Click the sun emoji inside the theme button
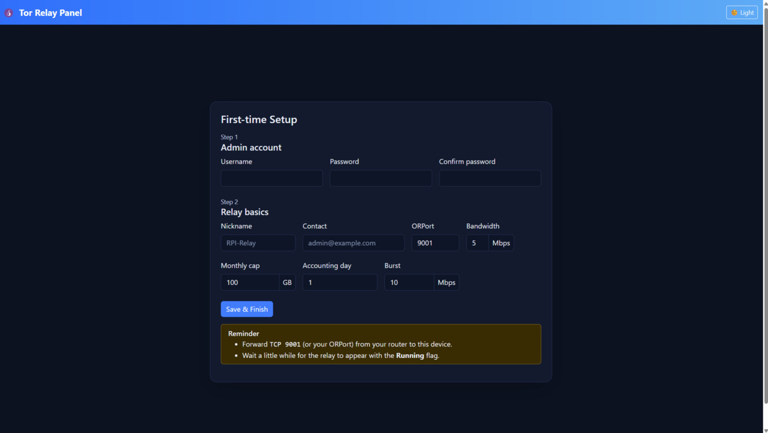This screenshot has height=433, width=768. point(733,12)
